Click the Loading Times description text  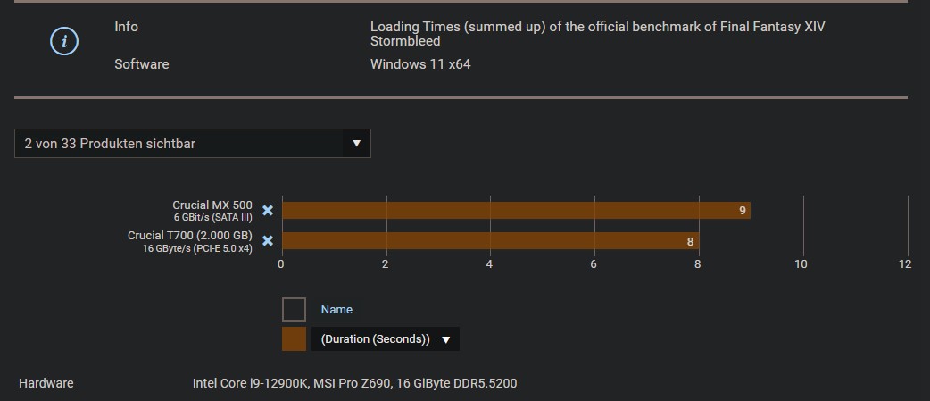[x=597, y=34]
